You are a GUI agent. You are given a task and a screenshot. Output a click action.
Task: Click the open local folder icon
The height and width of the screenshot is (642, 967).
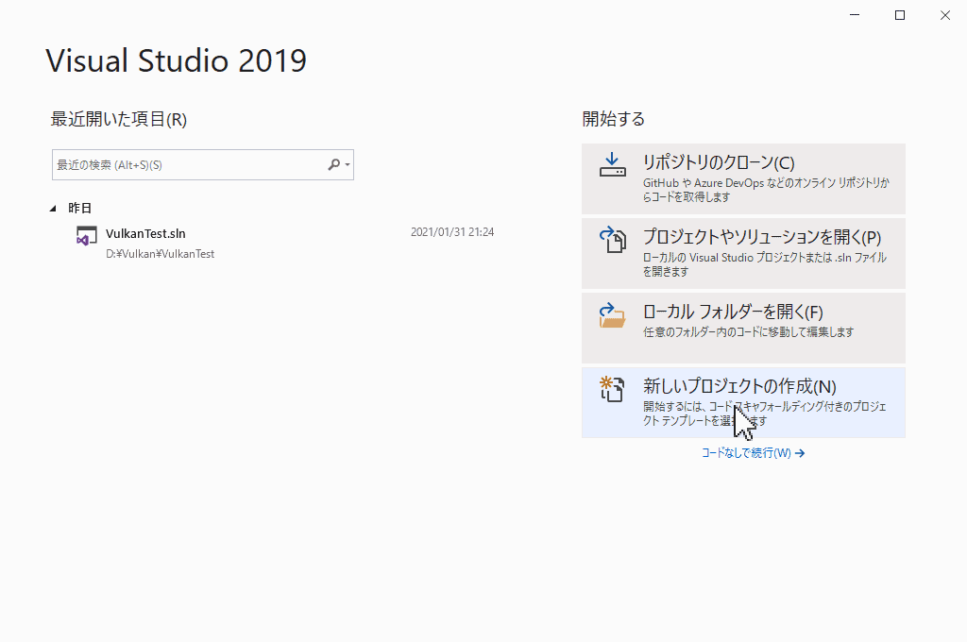tap(612, 314)
